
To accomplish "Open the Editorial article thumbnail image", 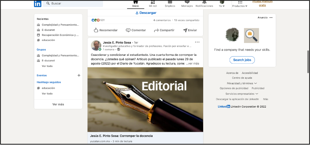I will 145,100.
